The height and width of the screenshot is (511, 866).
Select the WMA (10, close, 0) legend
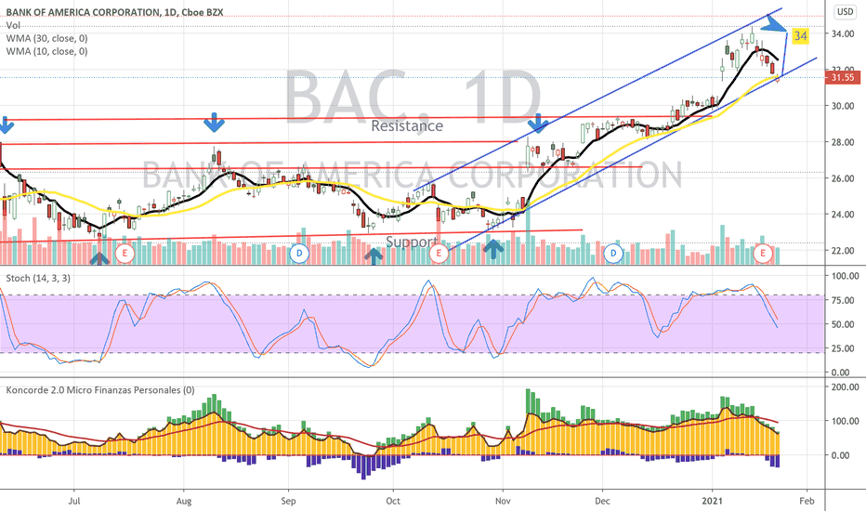[47, 51]
